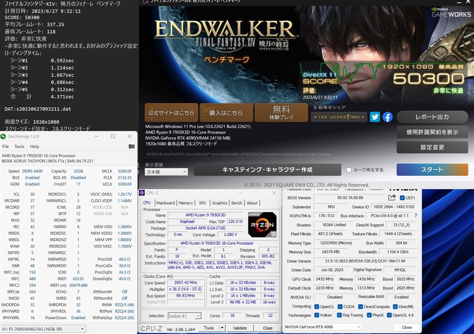Click the 無料体験プレイ button
Screen dimensions: 474x334
281,113
